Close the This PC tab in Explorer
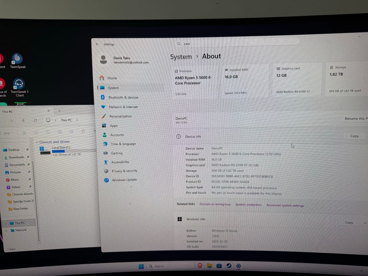Viewport: 368px width, 276px height. [49, 110]
